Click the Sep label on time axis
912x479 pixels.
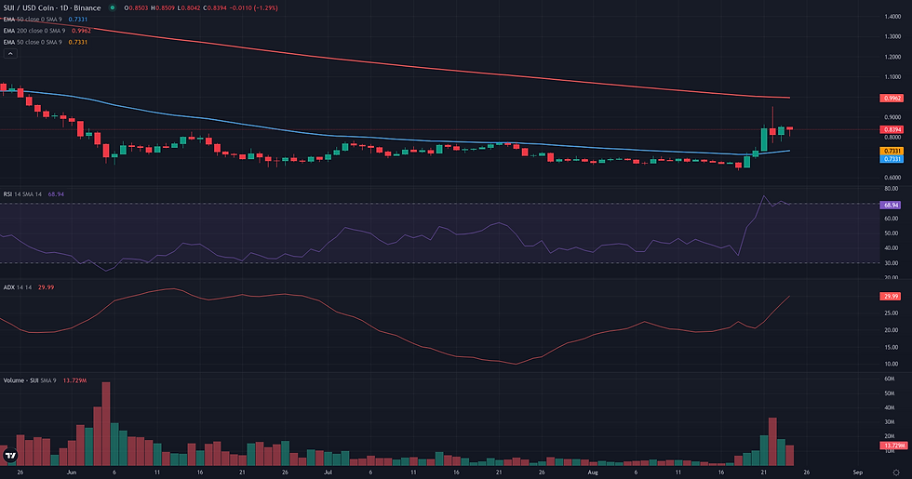[x=857, y=472]
